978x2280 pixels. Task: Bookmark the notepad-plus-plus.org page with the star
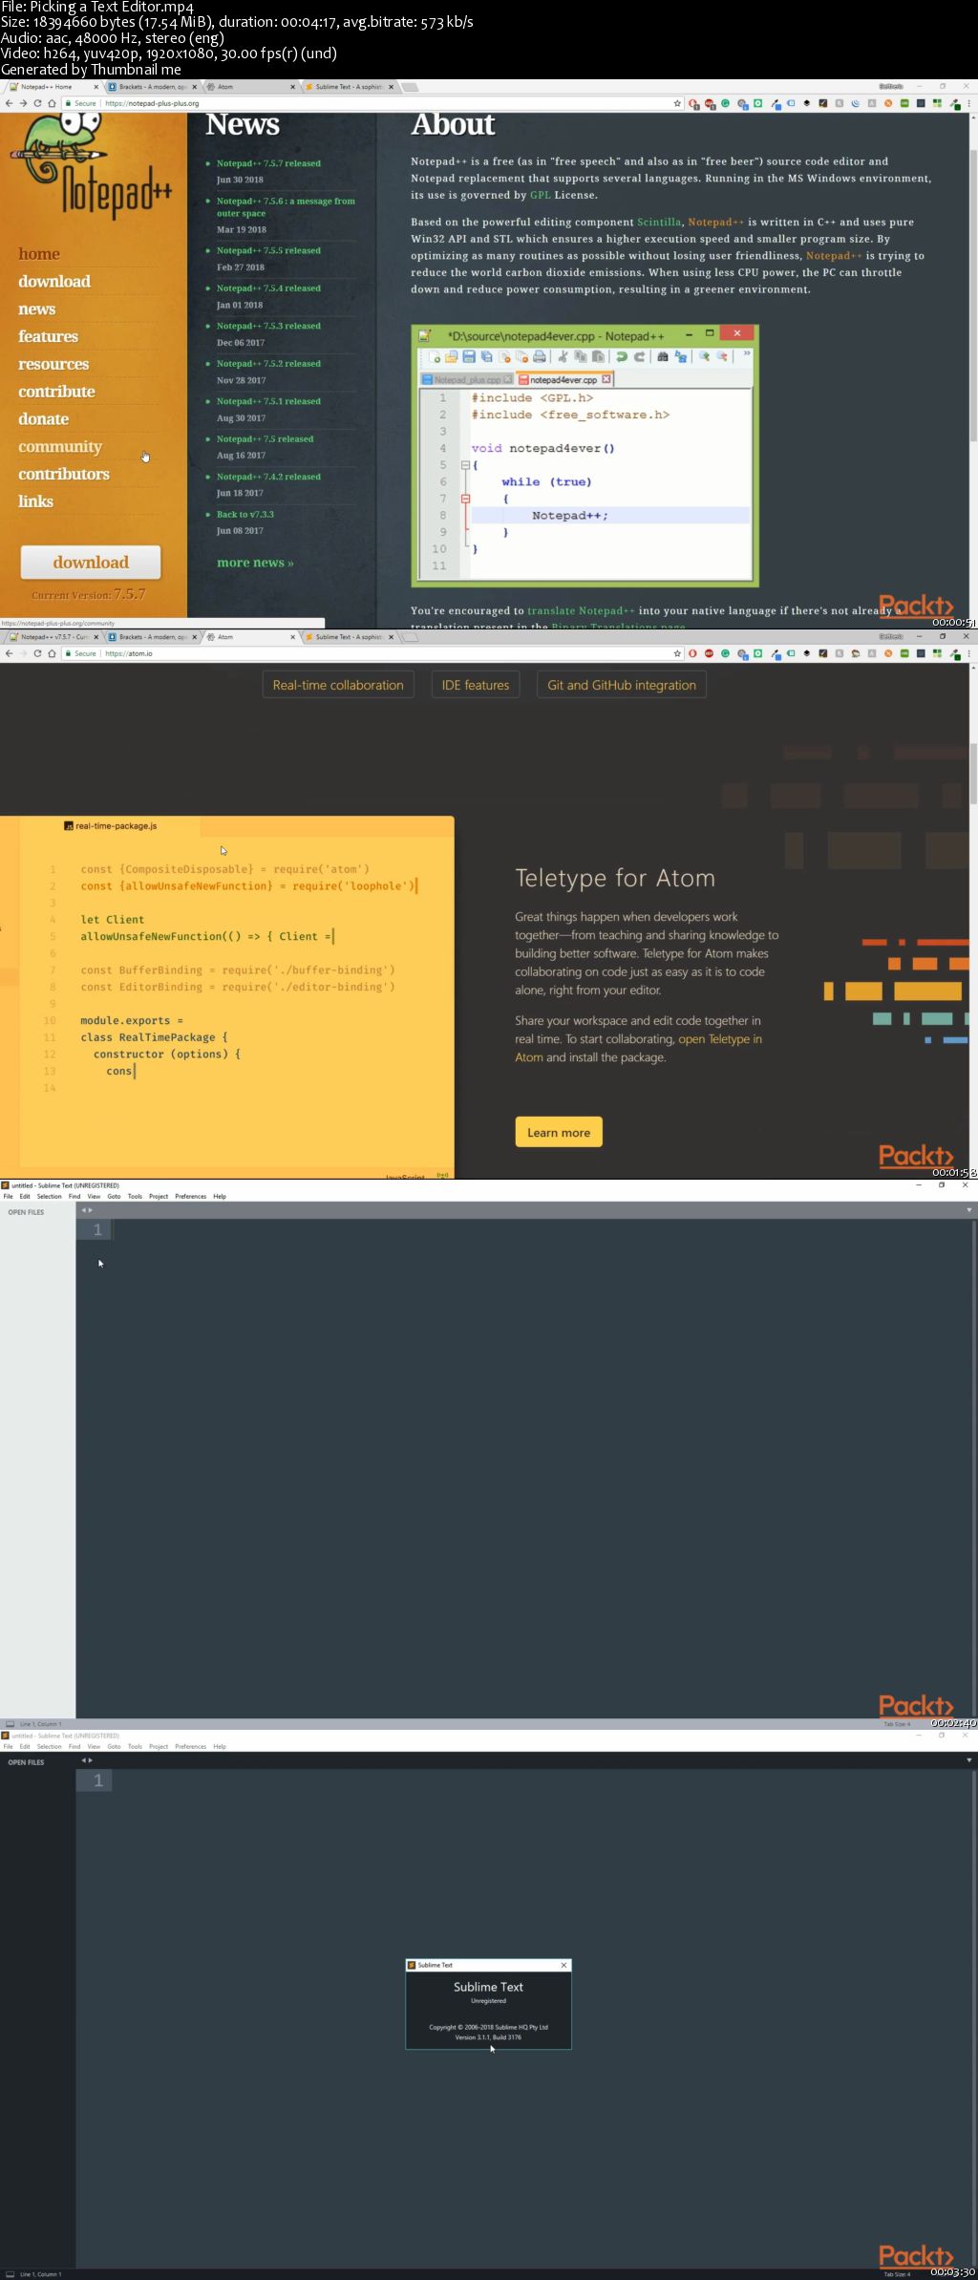click(677, 103)
